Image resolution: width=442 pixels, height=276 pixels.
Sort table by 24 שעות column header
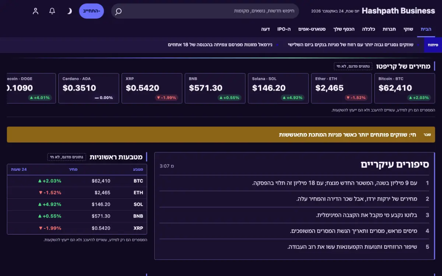point(19,169)
